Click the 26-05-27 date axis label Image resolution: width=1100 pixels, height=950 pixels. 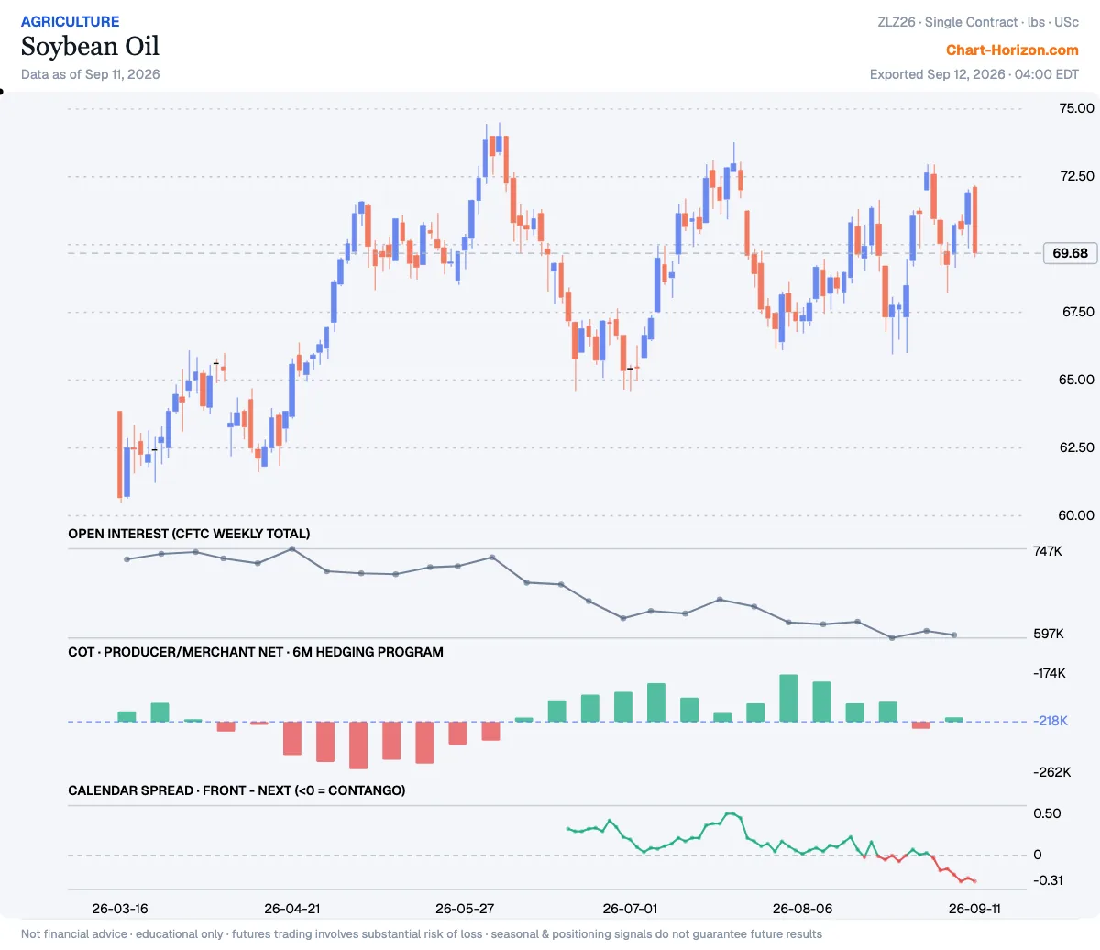point(465,909)
